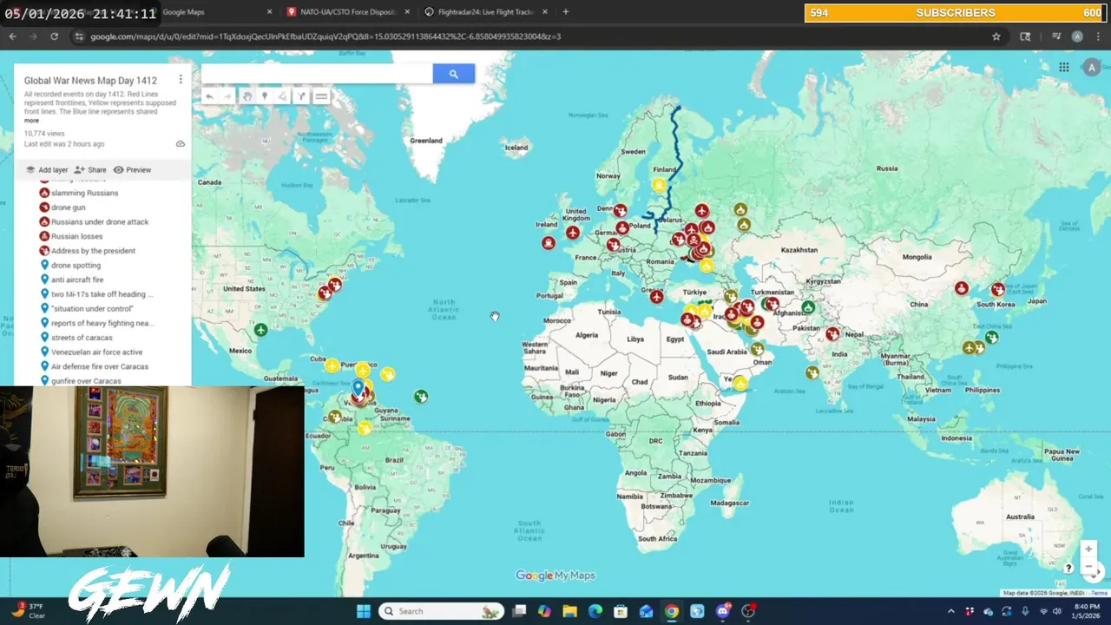The image size is (1111, 625).
Task: Open File Explorer from the taskbar
Action: (570, 611)
